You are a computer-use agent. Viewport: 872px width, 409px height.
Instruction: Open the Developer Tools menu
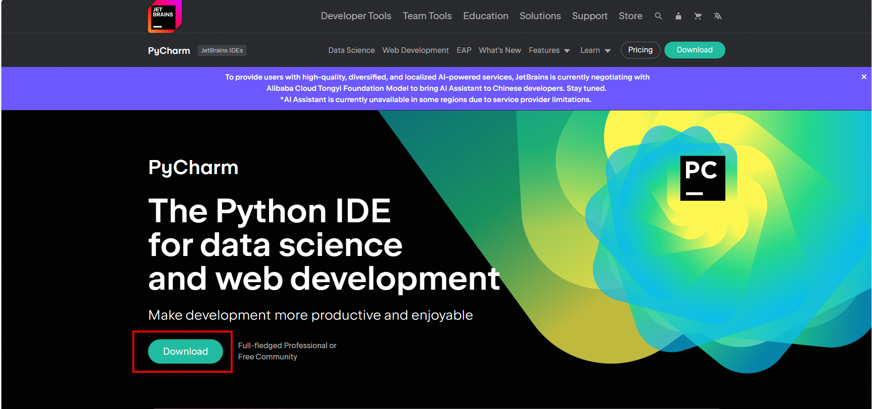coord(356,16)
